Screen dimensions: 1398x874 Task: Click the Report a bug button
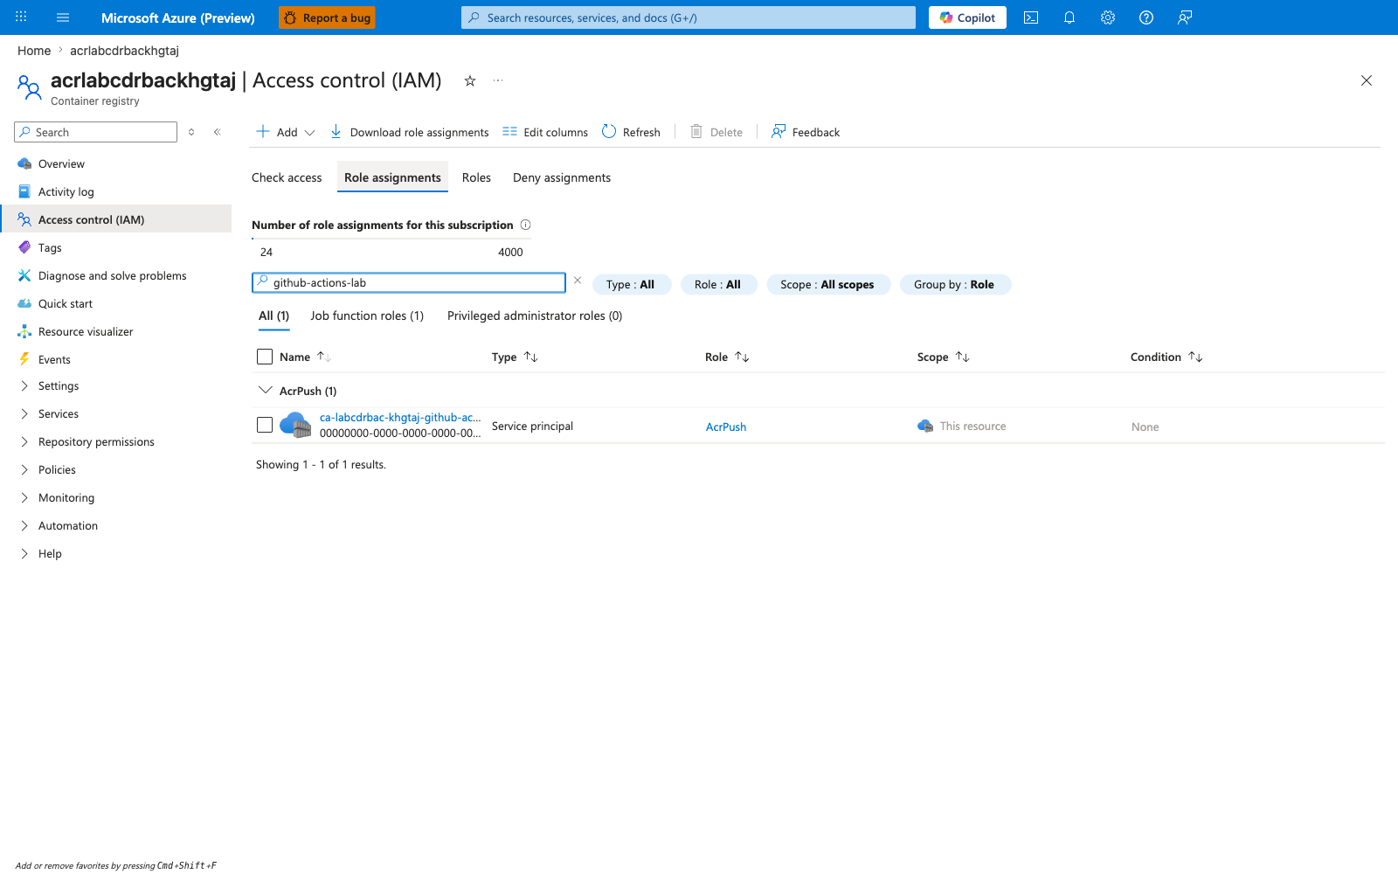click(327, 17)
